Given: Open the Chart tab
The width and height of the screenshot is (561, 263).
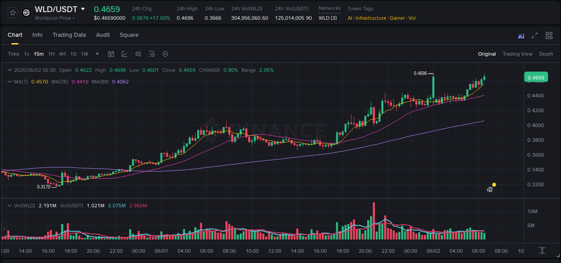Looking at the screenshot, I should [15, 35].
